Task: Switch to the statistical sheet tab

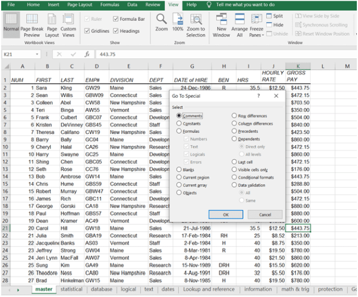Action: pos(71,289)
